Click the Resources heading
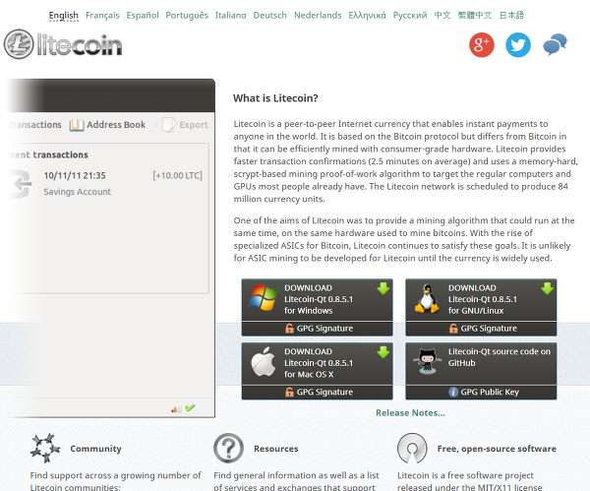The width and height of the screenshot is (590, 491). (275, 449)
